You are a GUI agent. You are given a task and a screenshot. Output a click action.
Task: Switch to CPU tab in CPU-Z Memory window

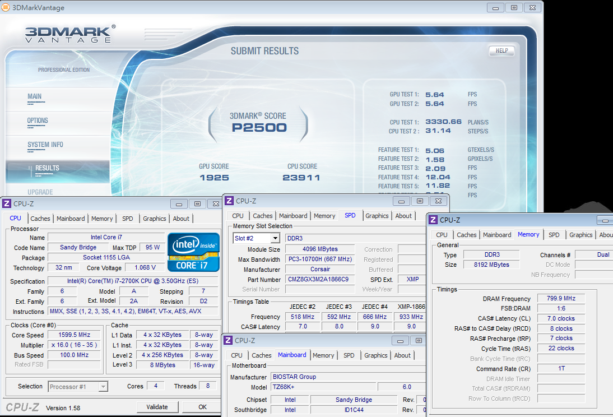point(442,235)
